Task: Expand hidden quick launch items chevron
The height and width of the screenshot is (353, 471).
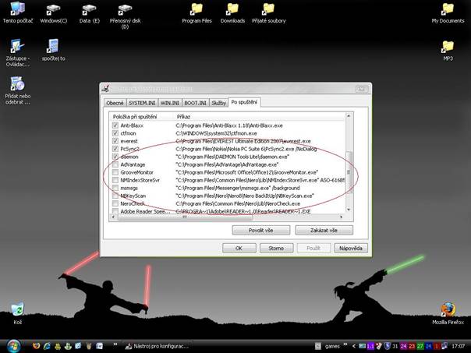Action: [x=115, y=344]
